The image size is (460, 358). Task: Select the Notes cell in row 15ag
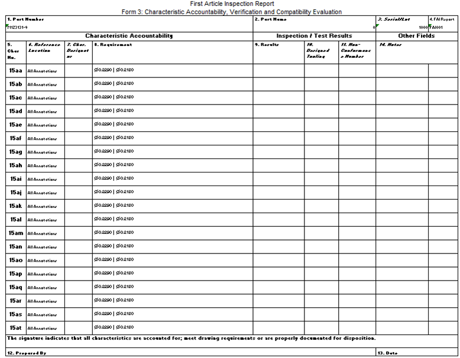pyautogui.click(x=401, y=152)
